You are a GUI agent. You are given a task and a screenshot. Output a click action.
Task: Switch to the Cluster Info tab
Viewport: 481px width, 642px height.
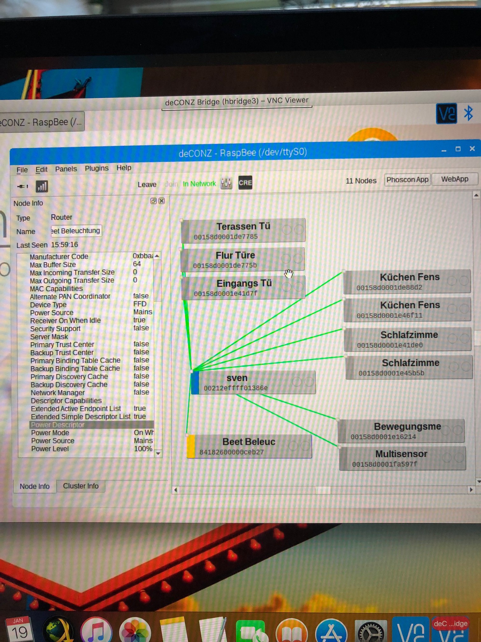click(81, 486)
